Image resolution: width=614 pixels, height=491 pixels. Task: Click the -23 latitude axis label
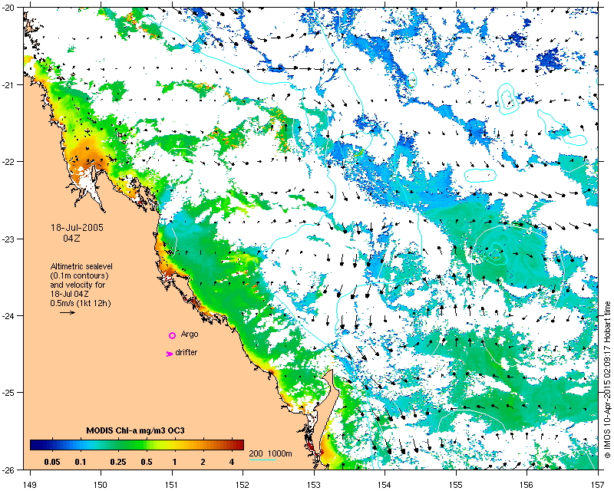(8, 239)
